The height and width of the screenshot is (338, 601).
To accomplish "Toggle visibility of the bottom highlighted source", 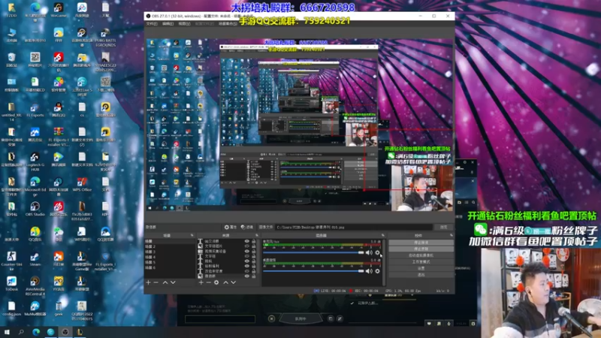I will 247,276.
